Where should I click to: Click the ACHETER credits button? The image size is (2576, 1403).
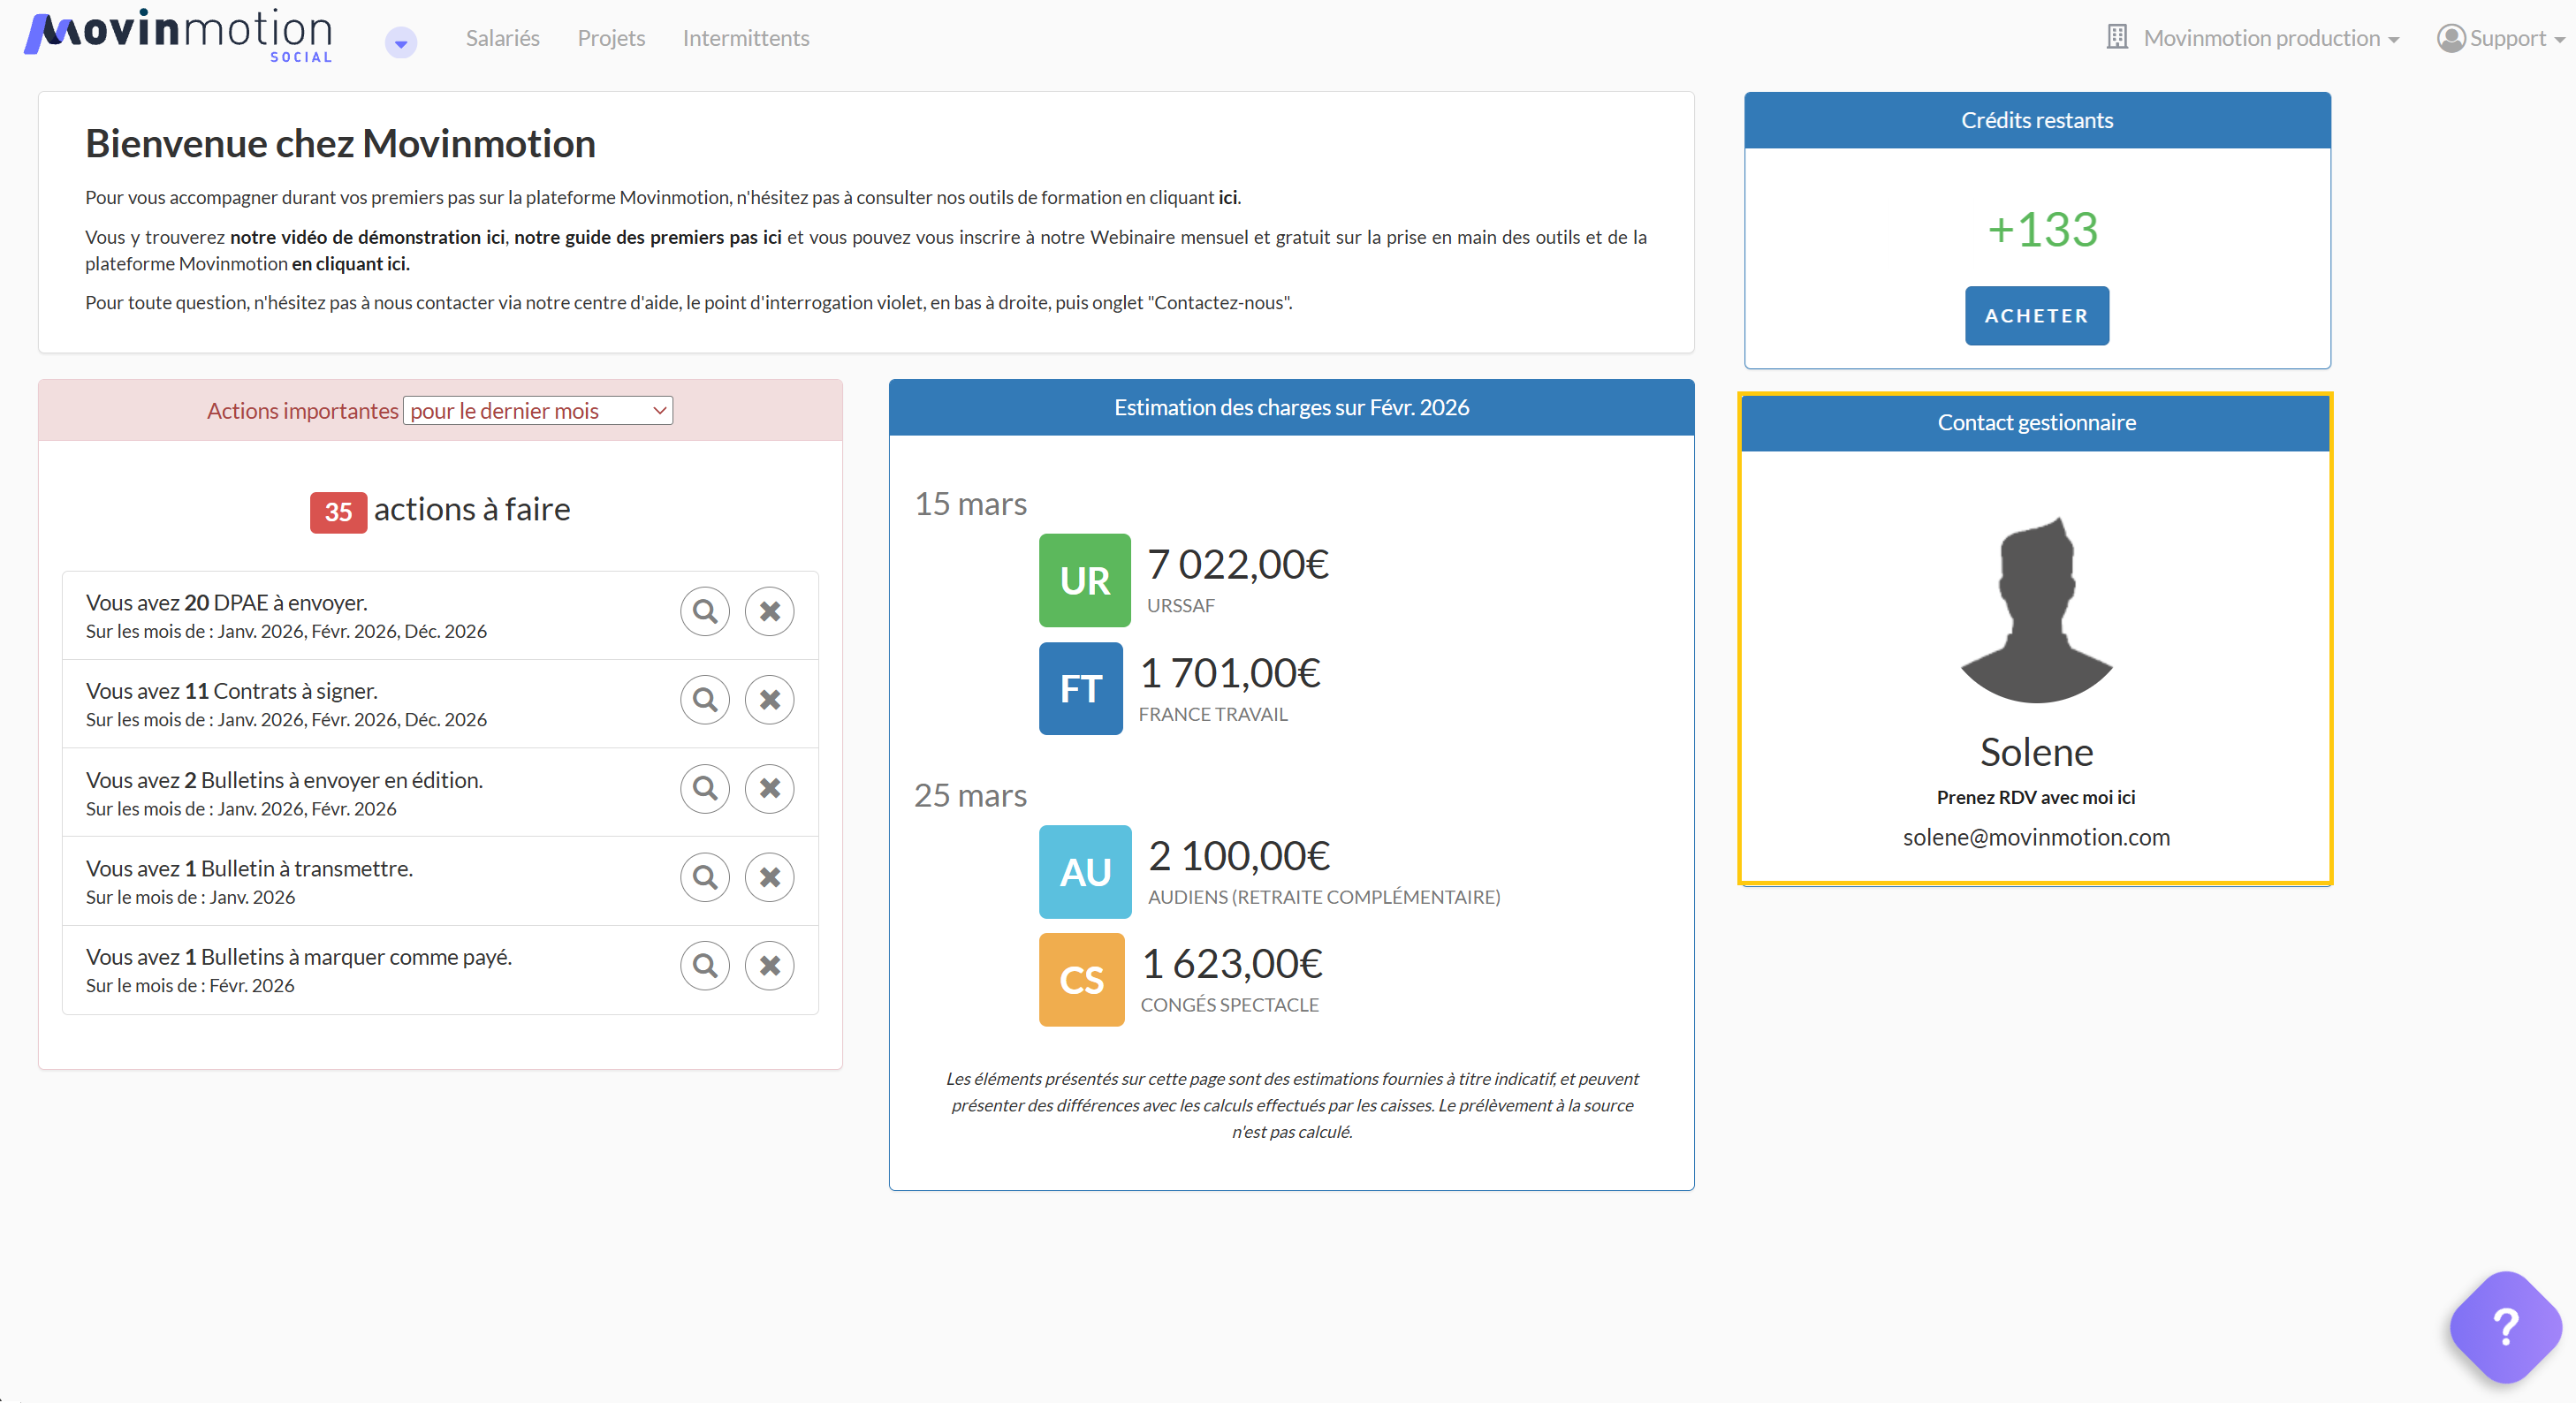pos(2036,316)
